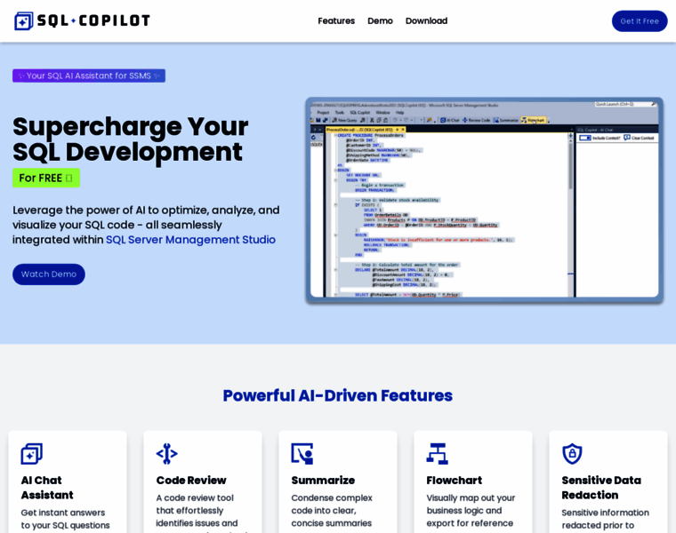
Task: Click the 'Flowchart' card title
Action: point(454,480)
